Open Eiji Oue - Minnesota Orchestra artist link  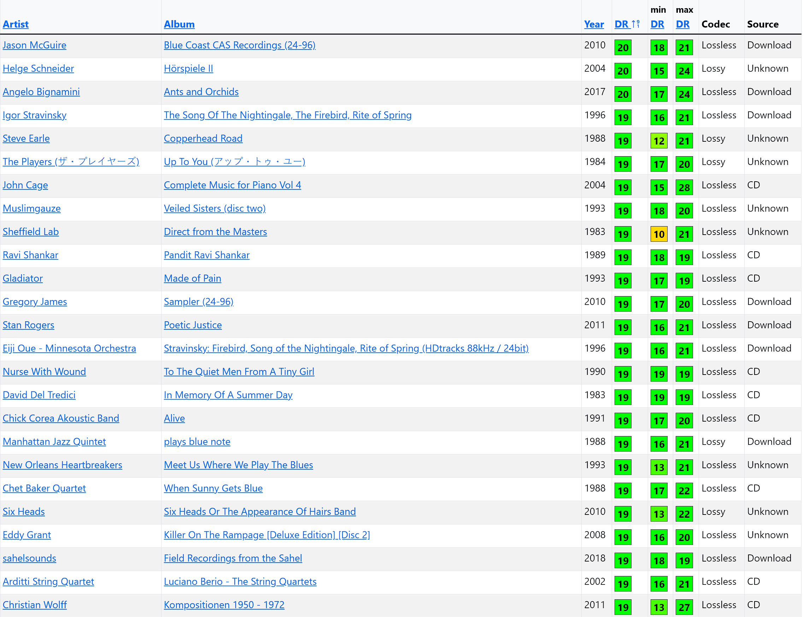[x=69, y=348]
